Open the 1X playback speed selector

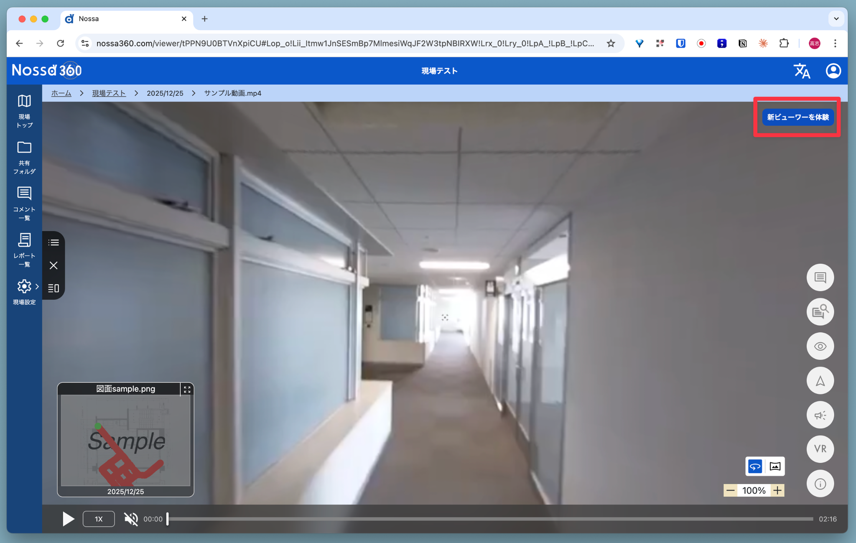99,519
